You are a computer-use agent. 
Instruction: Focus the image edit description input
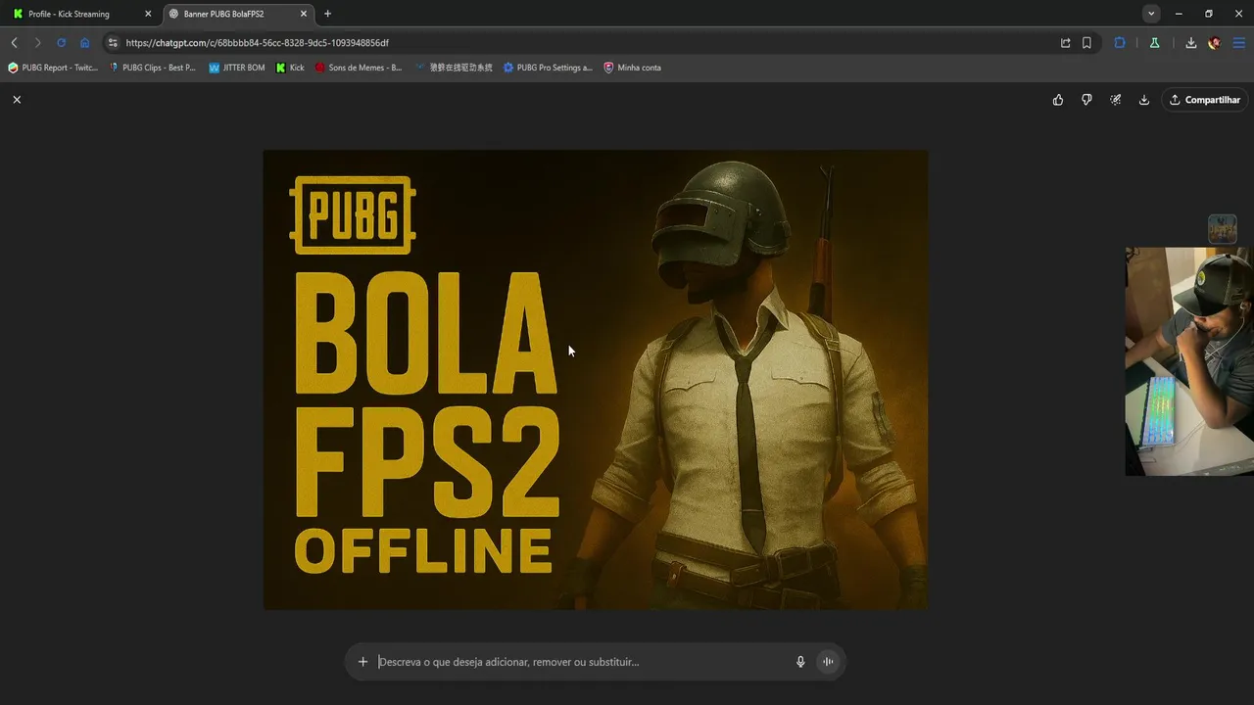[582, 662]
